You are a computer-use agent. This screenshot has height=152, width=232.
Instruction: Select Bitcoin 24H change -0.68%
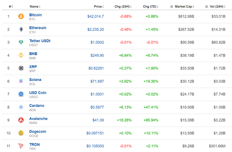tap(126, 16)
